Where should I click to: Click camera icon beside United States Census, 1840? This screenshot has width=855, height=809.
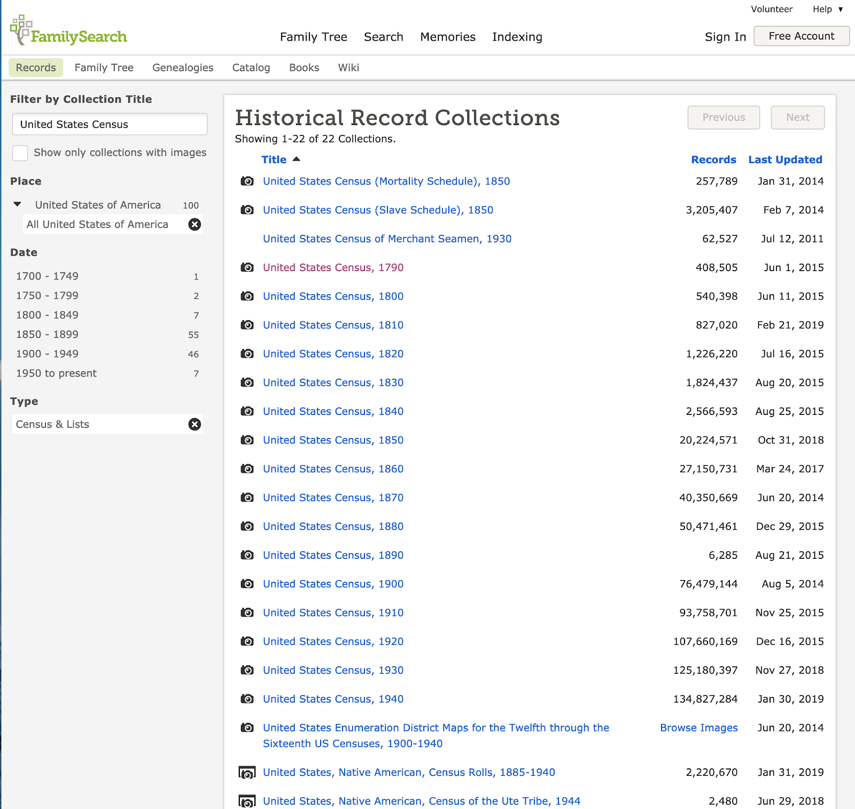[247, 412]
